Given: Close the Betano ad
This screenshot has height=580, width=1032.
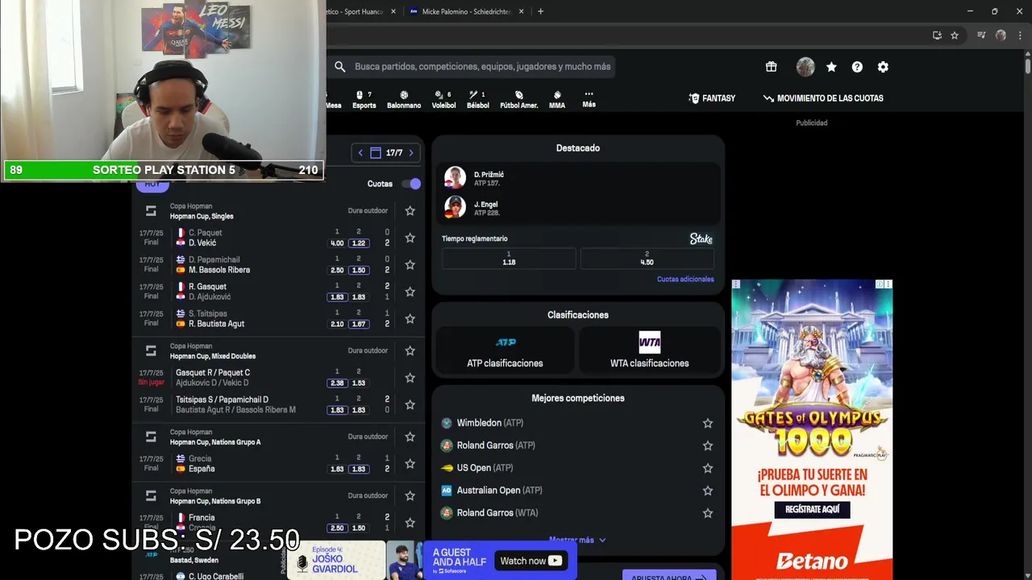Looking at the screenshot, I should tap(888, 284).
